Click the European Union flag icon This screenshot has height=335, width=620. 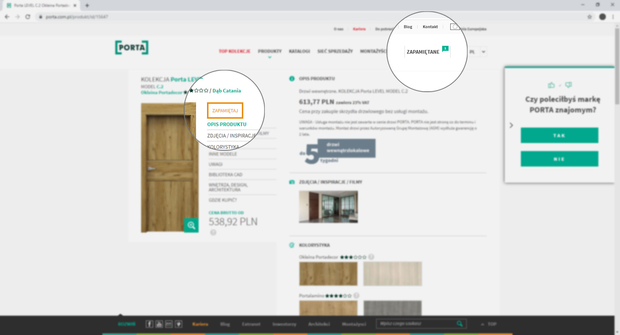(x=455, y=27)
